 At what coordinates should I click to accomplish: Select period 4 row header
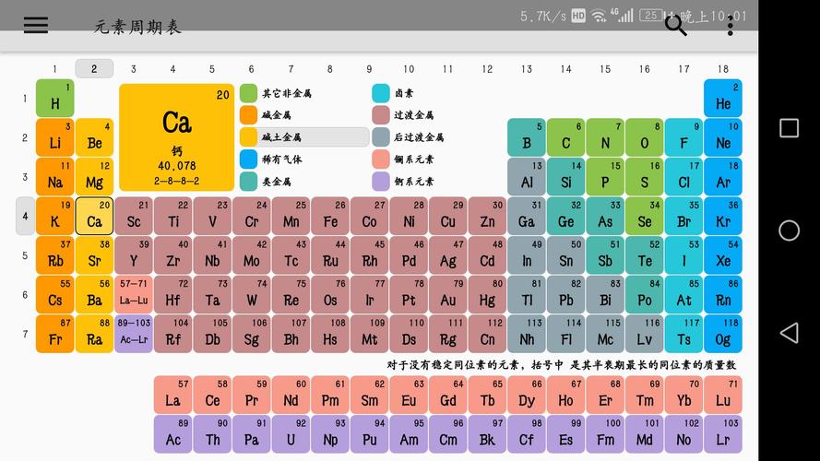click(x=25, y=216)
